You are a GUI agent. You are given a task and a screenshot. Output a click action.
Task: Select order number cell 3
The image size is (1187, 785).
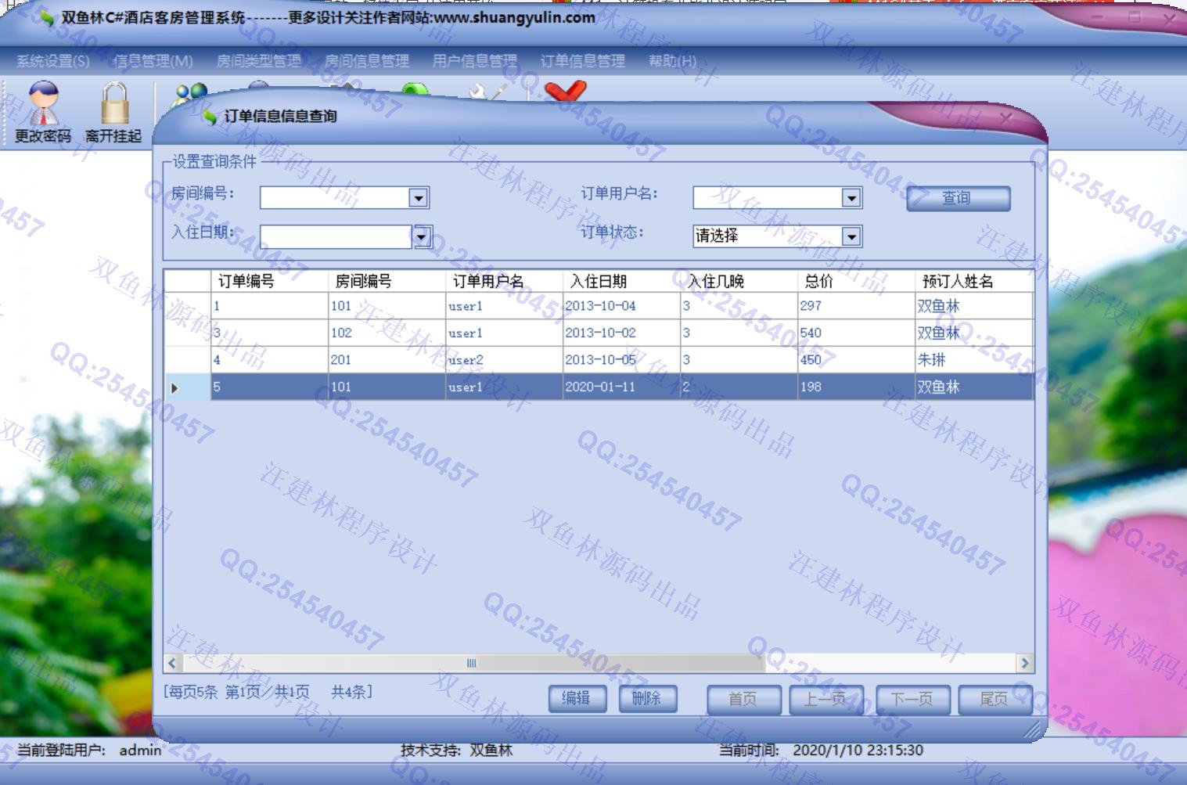point(269,333)
